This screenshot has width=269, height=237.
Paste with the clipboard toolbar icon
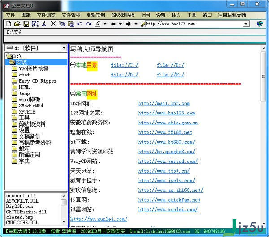[x=71, y=24]
